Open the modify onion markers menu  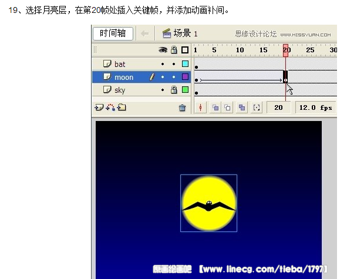click(x=256, y=108)
